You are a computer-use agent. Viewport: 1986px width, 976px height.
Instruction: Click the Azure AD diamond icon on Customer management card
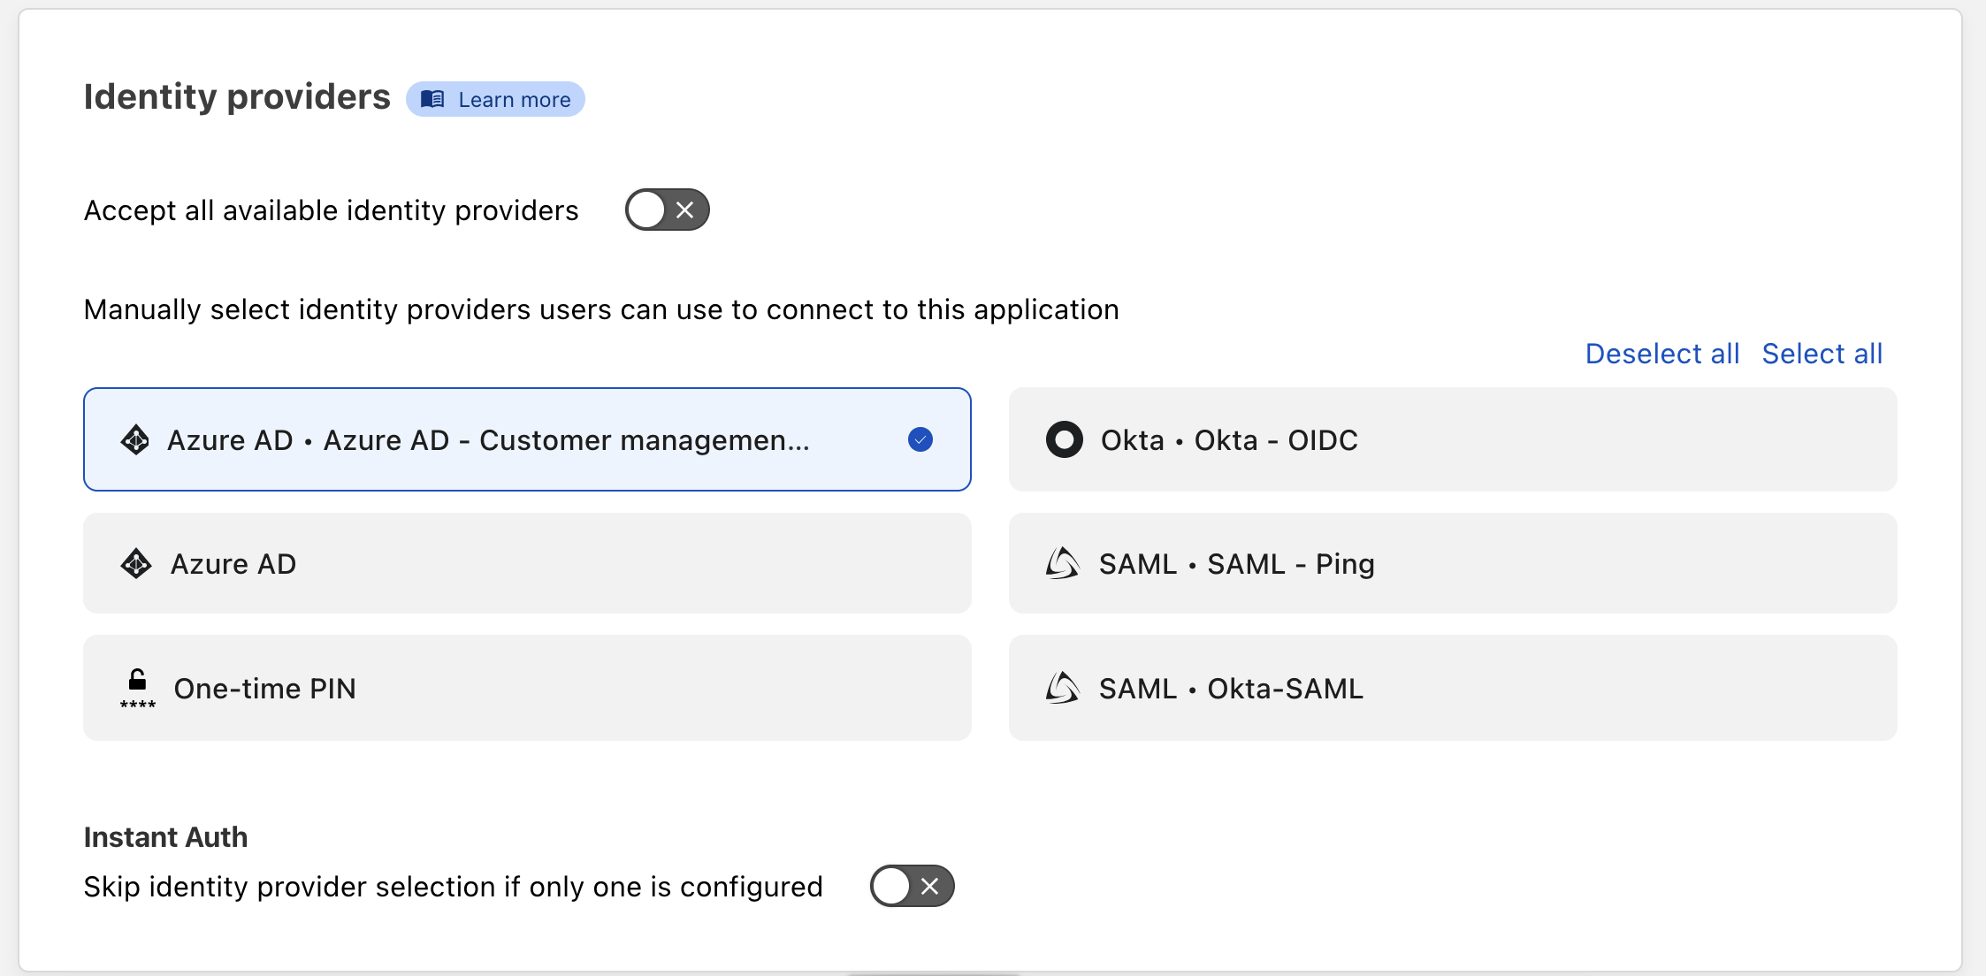[137, 439]
